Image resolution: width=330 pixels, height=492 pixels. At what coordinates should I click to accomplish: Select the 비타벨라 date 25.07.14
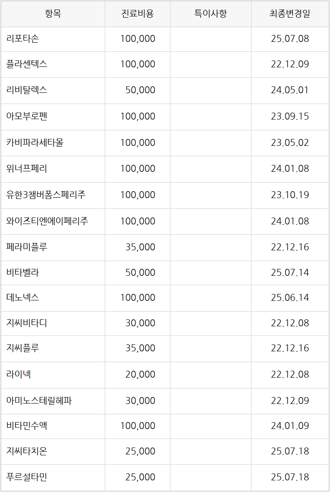pos(290,273)
